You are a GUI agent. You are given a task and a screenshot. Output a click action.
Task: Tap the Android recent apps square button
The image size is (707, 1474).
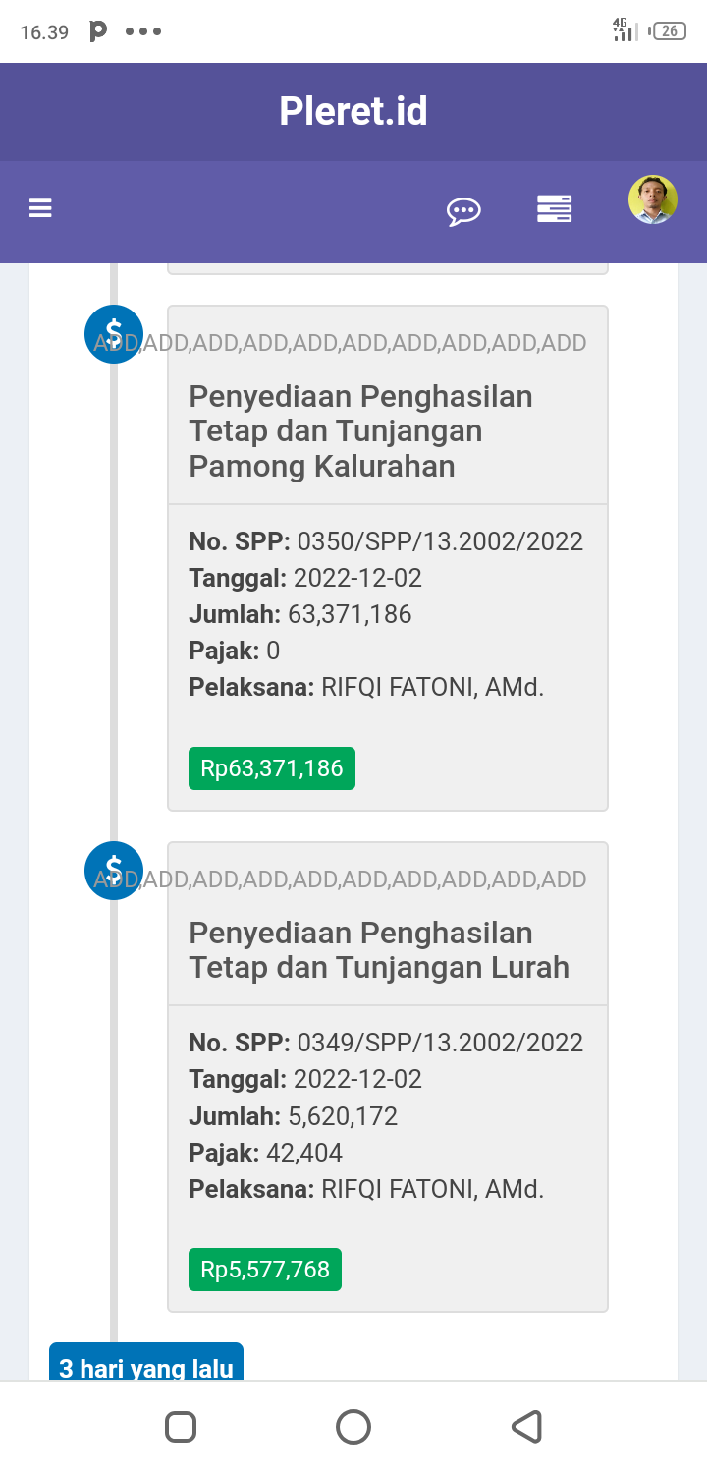point(181,1427)
